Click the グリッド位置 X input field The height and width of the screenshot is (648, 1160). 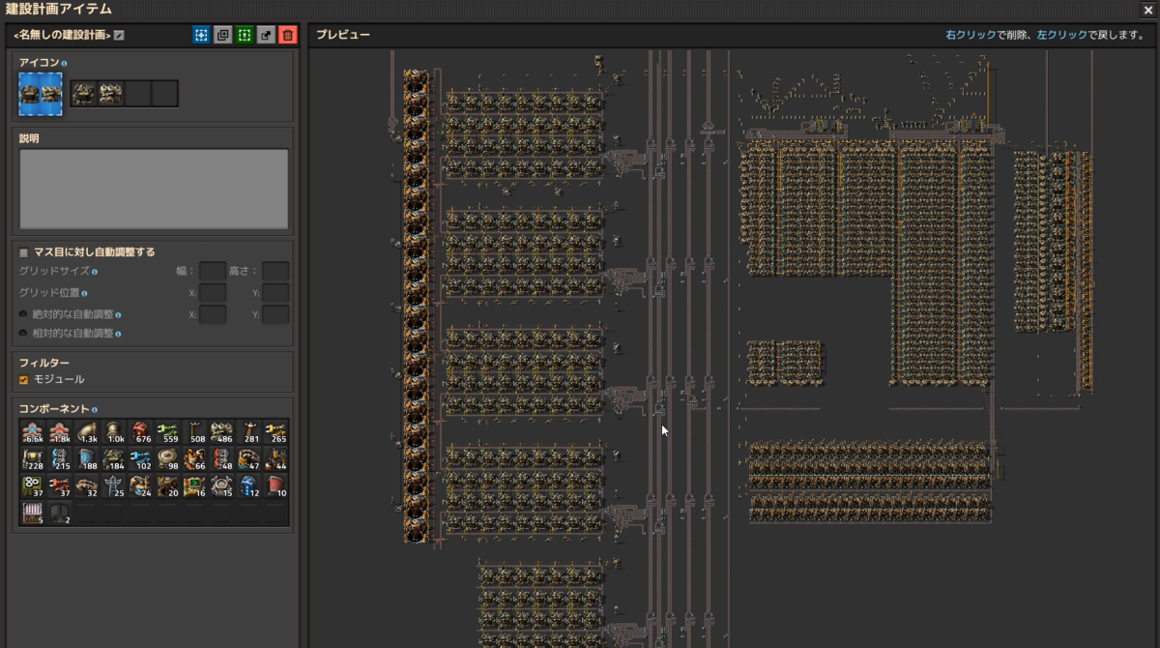click(x=213, y=293)
